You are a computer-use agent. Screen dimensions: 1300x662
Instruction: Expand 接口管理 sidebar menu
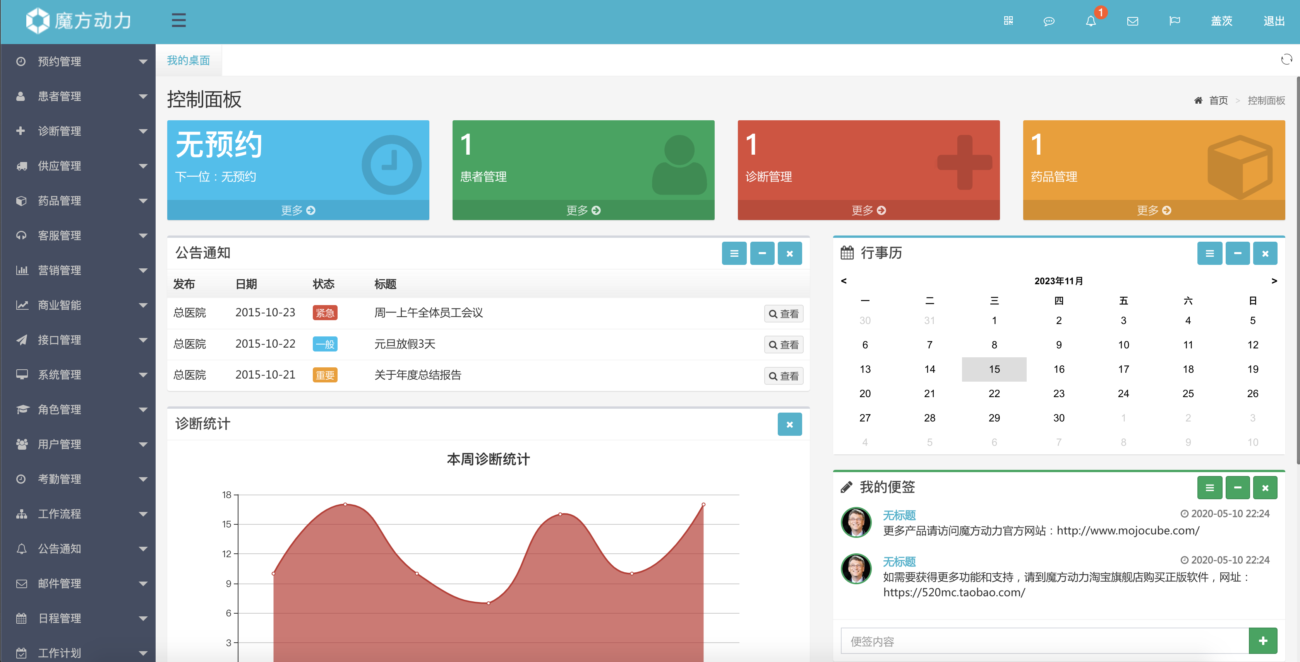coord(78,340)
